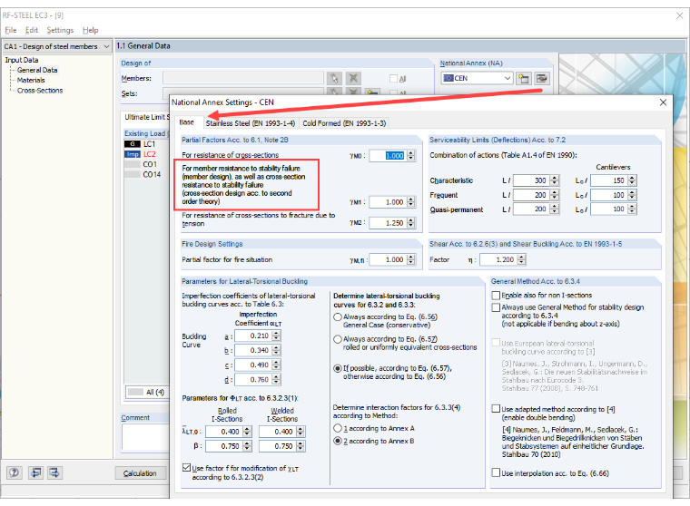Select load case CO14 in list
Screen dimensions: 690x506
(152, 174)
